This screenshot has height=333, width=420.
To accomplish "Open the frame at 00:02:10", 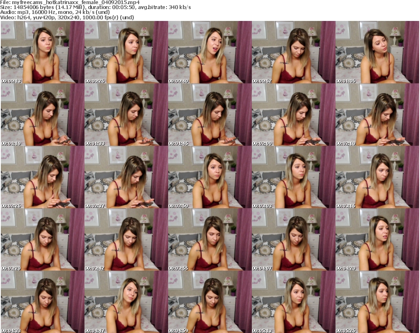I will pos(377,115).
